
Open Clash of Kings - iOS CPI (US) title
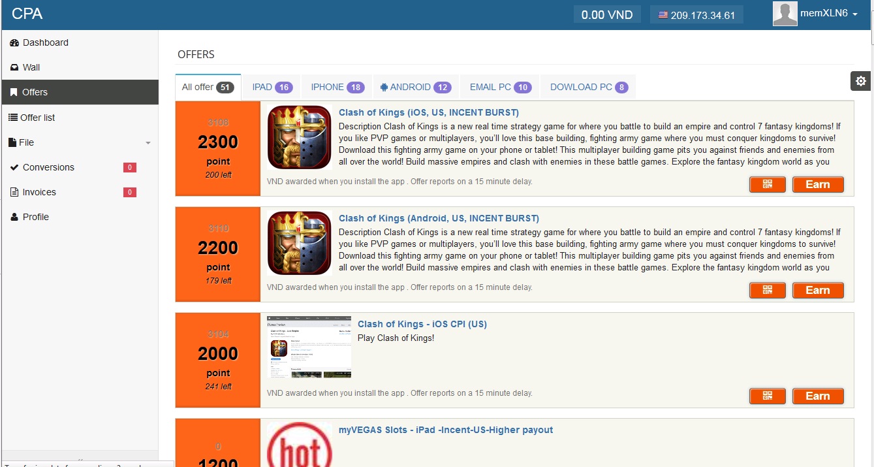(422, 324)
